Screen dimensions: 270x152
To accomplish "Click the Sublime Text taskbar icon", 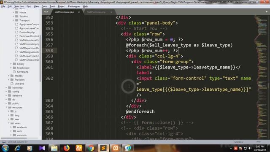I will [x=103, y=148].
